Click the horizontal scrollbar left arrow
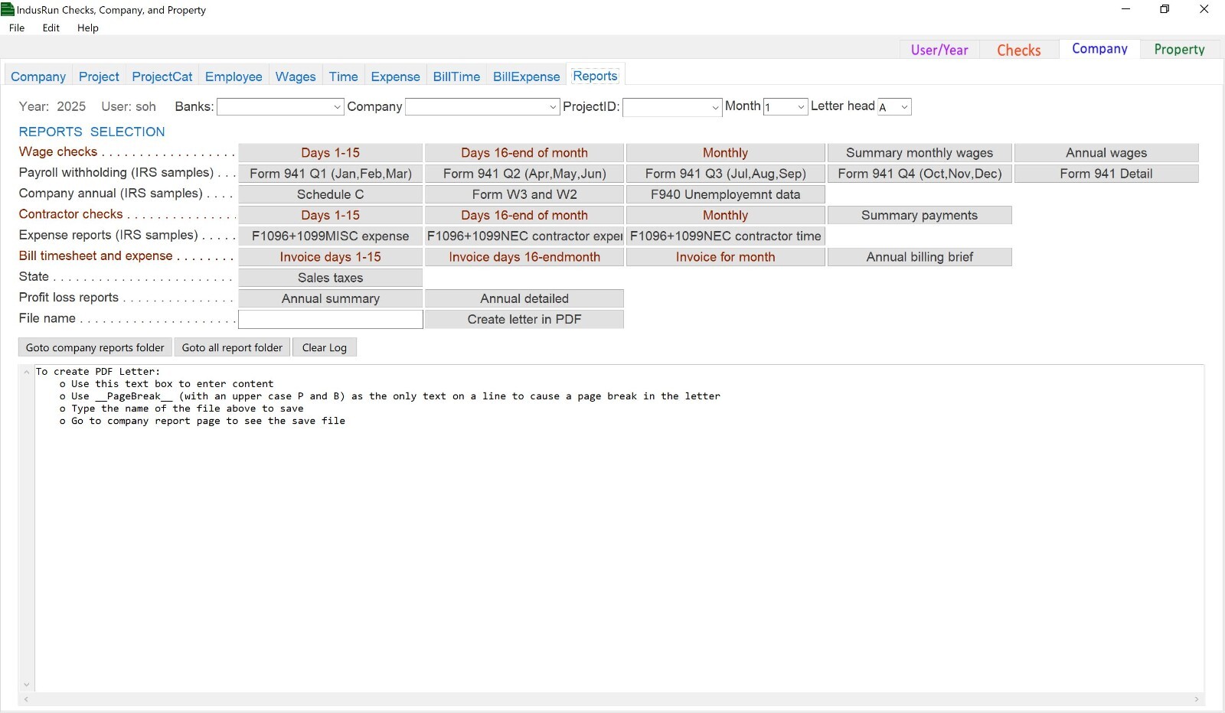 27,699
